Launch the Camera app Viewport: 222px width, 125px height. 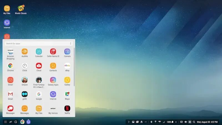67,53
